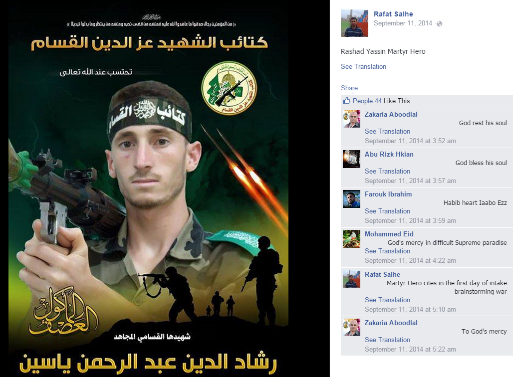Click Abu Rizk Hkian's profile picture
The height and width of the screenshot is (377, 513).
351,159
